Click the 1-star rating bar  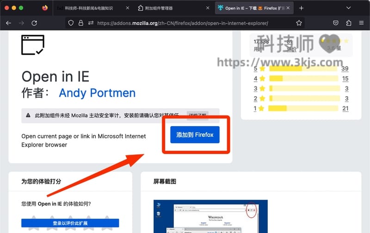303,108
